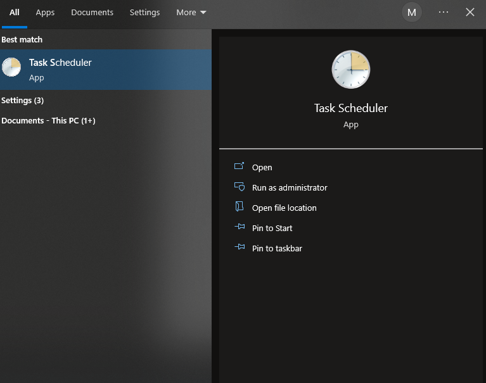Image resolution: width=486 pixels, height=383 pixels.
Task: Click the pin icon beside Pin to taskbar
Action: pos(240,247)
